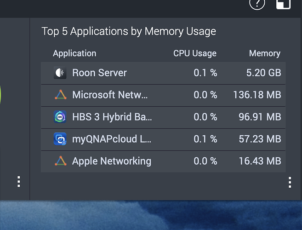Open the memory usage panel's three-dot menu
Image resolution: width=302 pixels, height=230 pixels.
coord(290,182)
